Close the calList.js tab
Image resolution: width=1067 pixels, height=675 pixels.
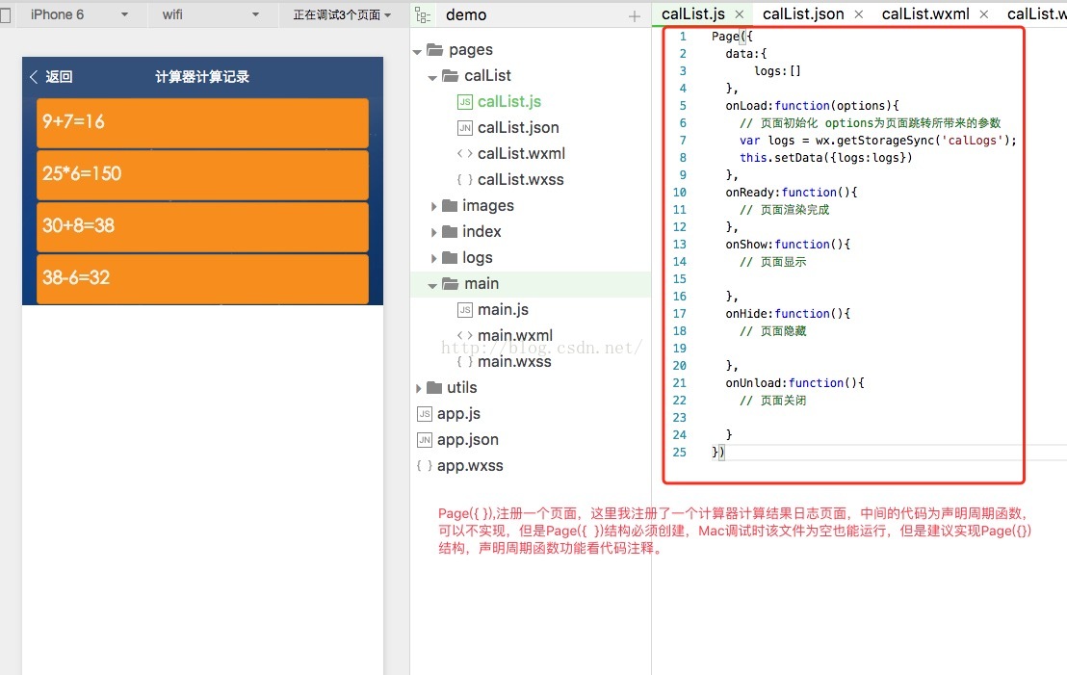pyautogui.click(x=739, y=15)
